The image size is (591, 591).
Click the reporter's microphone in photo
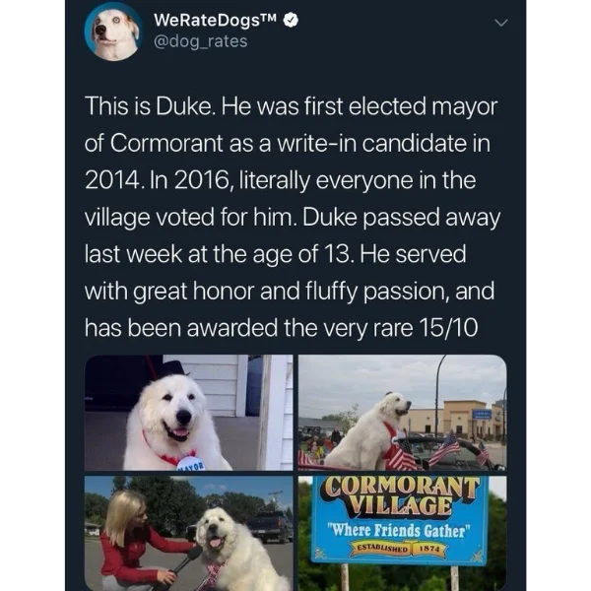tap(182, 565)
